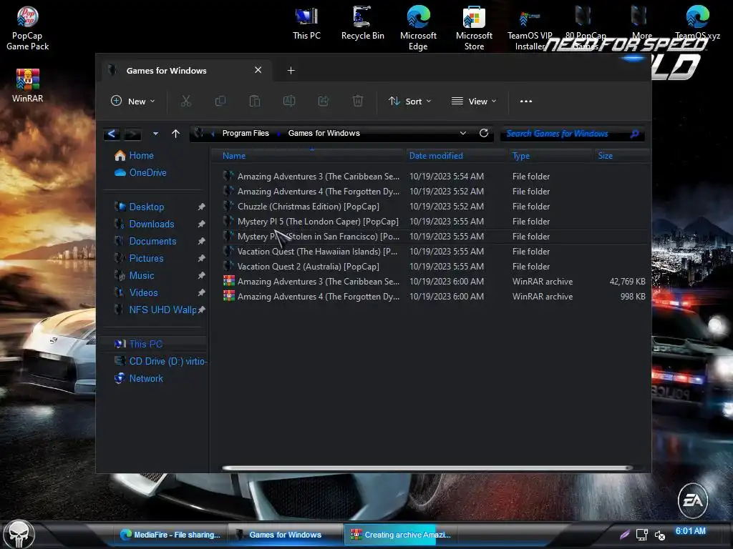Click the search magnifier icon

(634, 134)
